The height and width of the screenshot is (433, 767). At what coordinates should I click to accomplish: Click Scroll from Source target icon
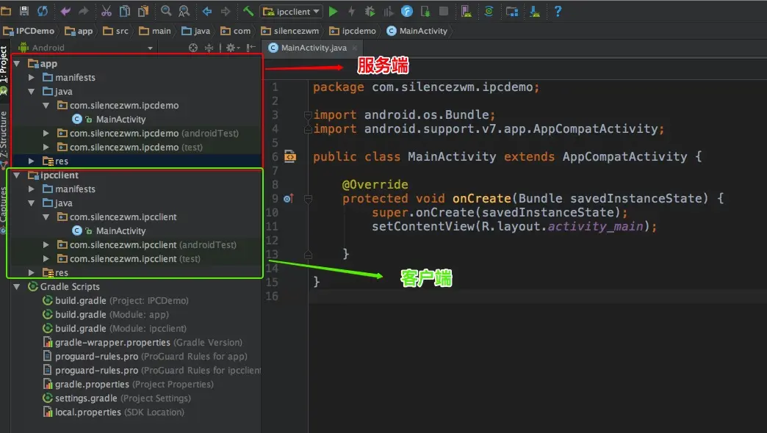pyautogui.click(x=193, y=48)
